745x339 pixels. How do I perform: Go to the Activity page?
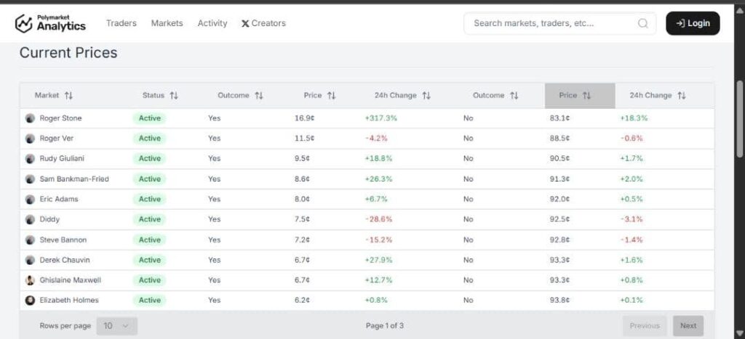click(212, 23)
